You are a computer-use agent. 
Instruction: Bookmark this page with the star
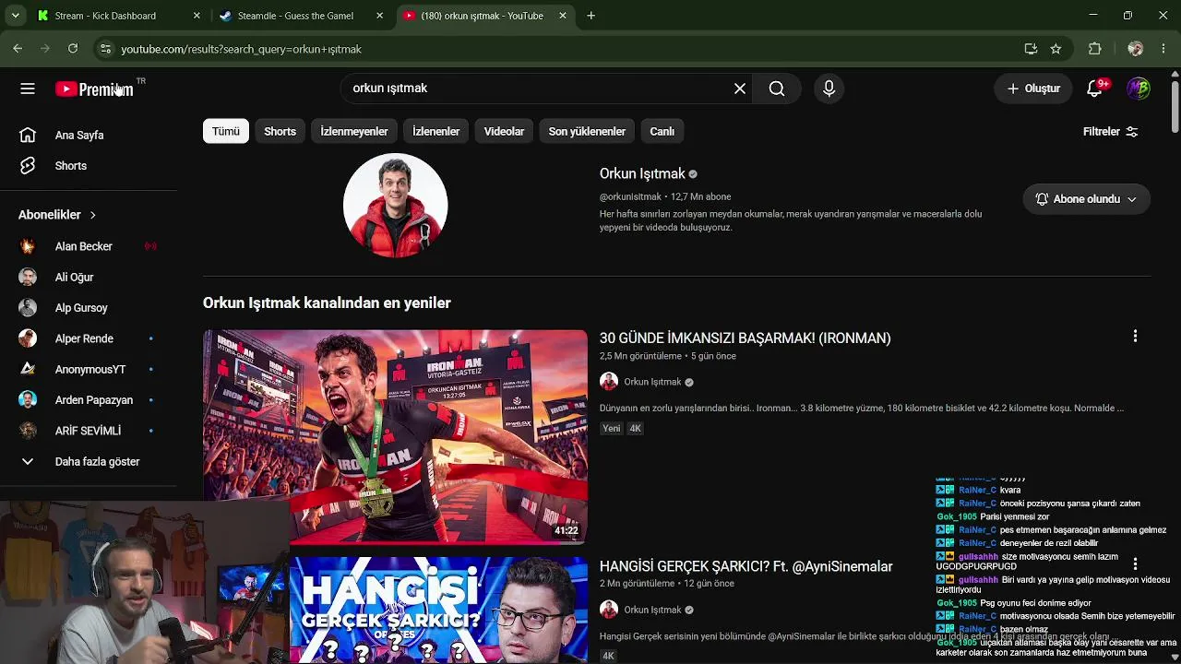1056,49
